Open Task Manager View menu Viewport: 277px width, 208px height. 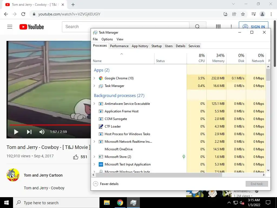[x=120, y=39]
